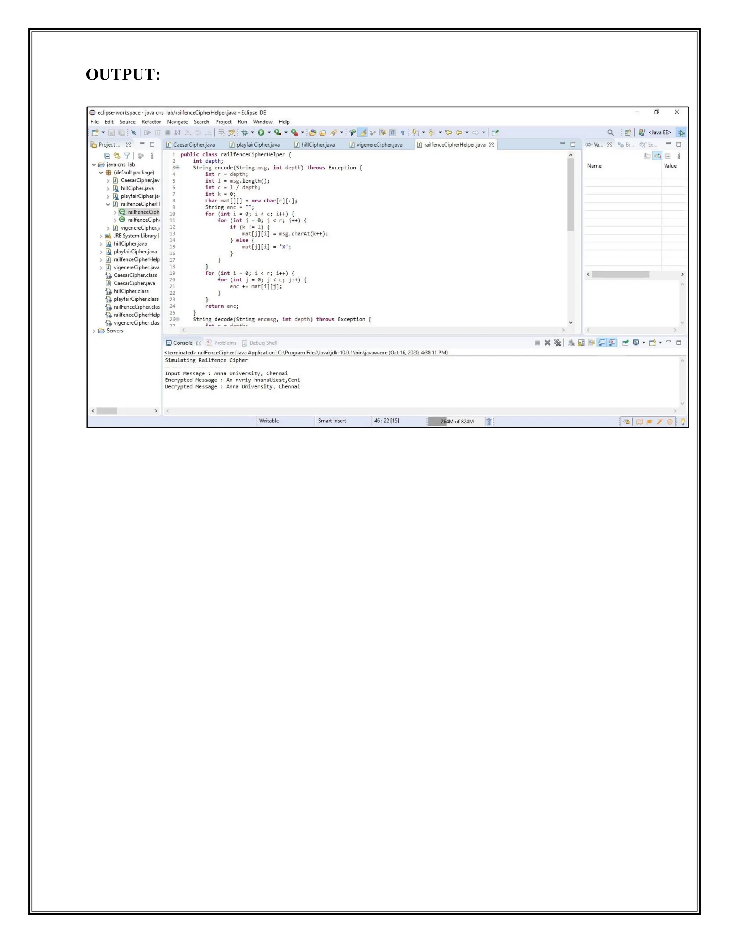Viewport: 729px width, 943px height.
Task: Click the garbage collector trash icon
Action: click(x=488, y=422)
